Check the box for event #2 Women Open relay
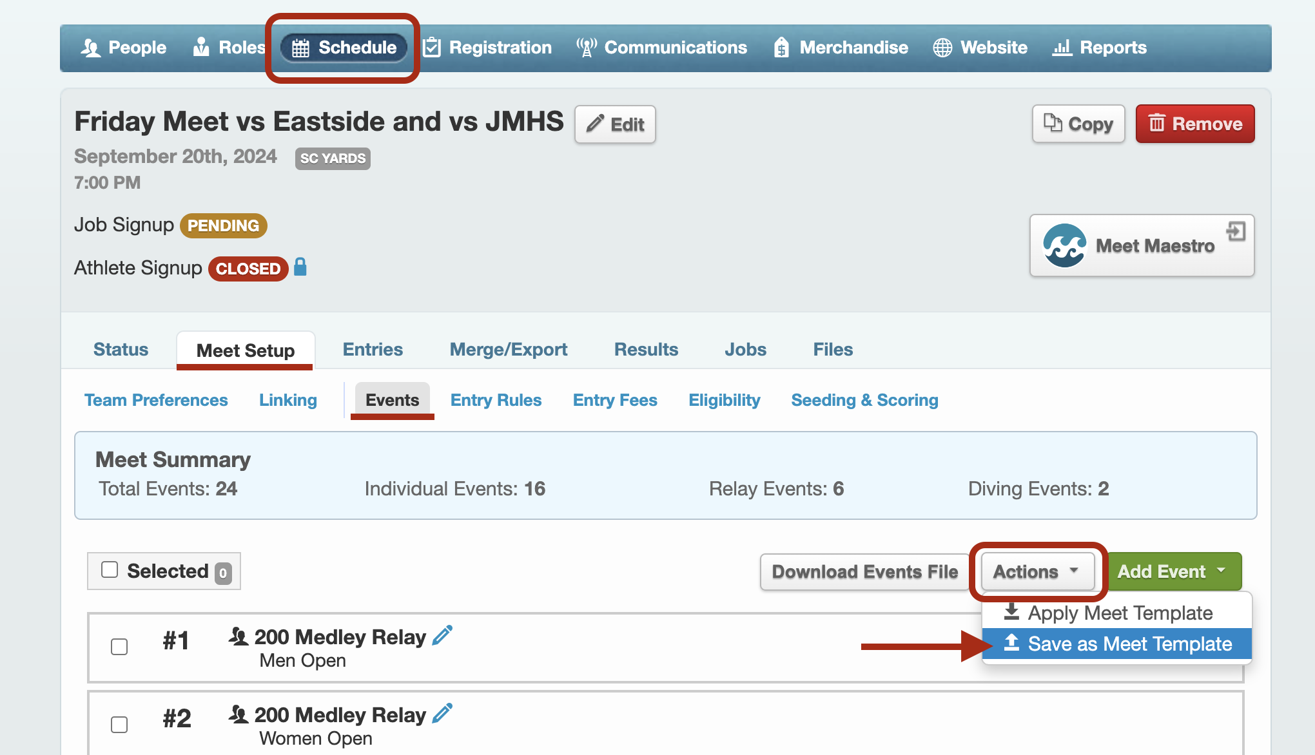The width and height of the screenshot is (1315, 755). [119, 725]
